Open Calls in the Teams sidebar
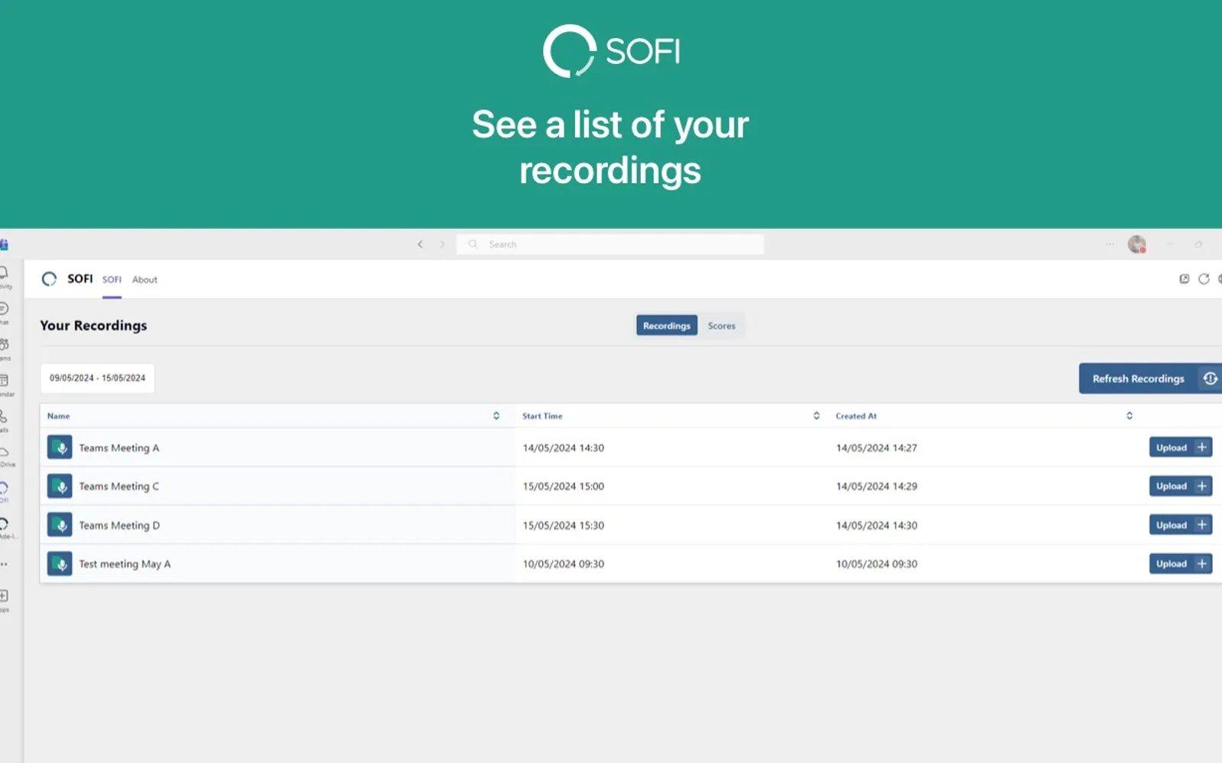The width and height of the screenshot is (1222, 763). [5, 420]
